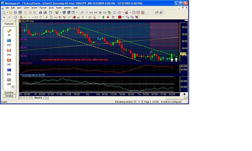Expand the FastLook currency list dropdown
Image resolution: width=252 pixels, height=151 pixels.
12,87
